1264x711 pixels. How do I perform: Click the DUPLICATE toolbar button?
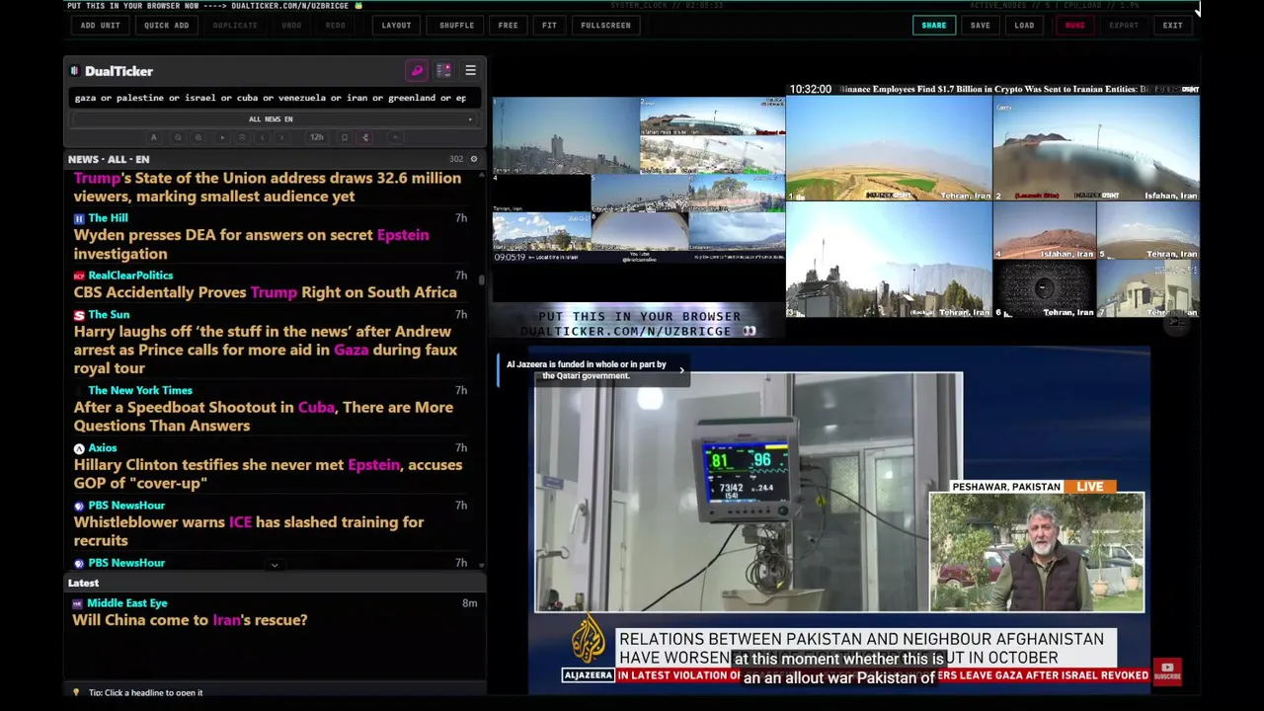(235, 25)
